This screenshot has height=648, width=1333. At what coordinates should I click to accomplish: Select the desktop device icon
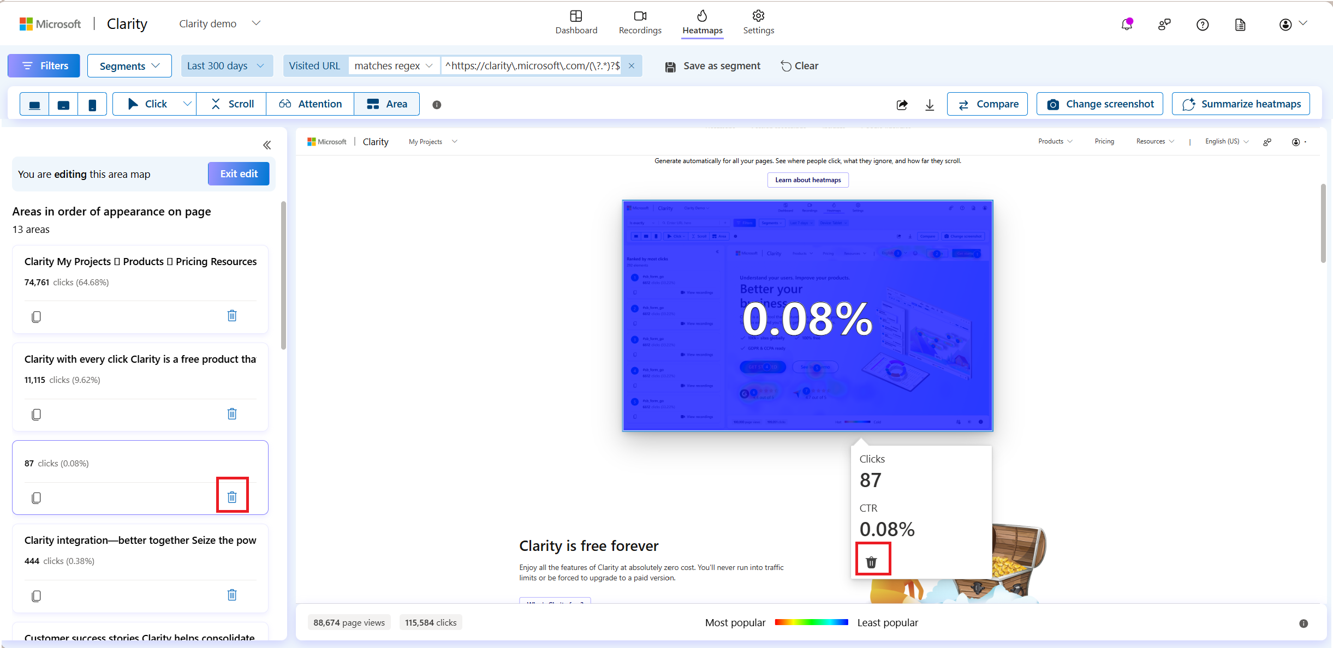[x=34, y=104]
